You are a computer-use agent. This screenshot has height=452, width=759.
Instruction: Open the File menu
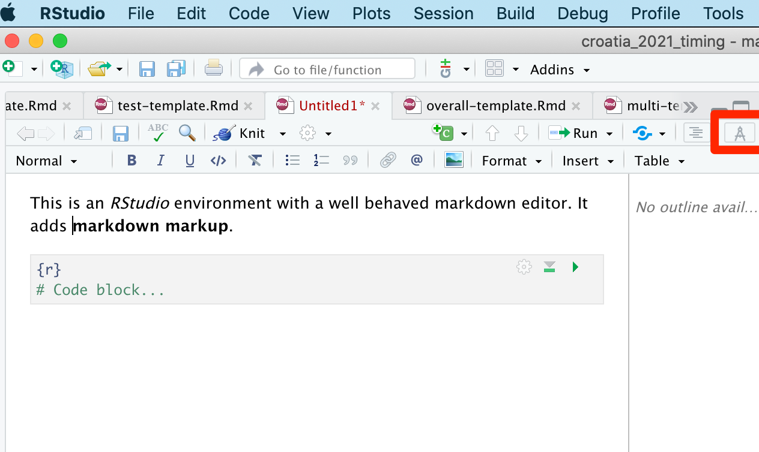click(x=141, y=13)
